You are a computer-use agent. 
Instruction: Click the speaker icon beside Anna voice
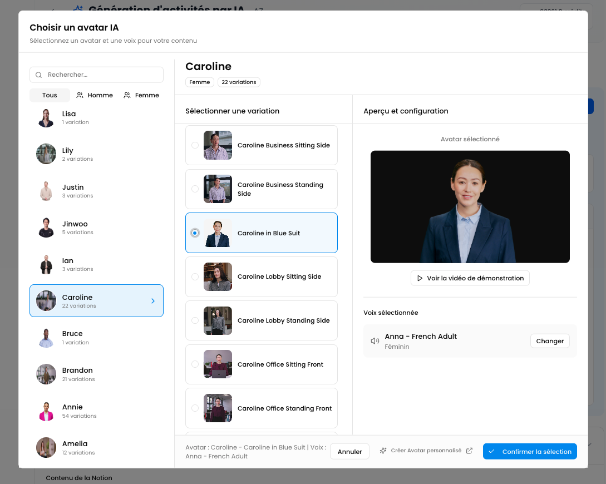[375, 341]
